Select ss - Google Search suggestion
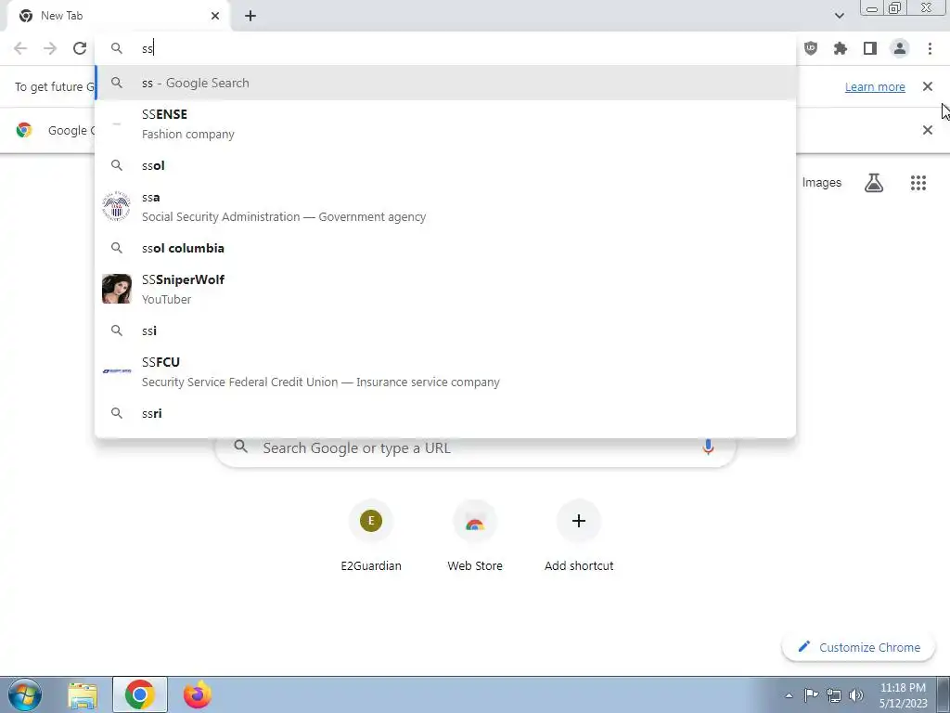Image resolution: width=950 pixels, height=713 pixels. coord(445,83)
